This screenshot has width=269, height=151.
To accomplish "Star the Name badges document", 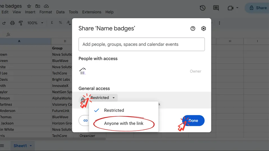I will click(29, 6).
